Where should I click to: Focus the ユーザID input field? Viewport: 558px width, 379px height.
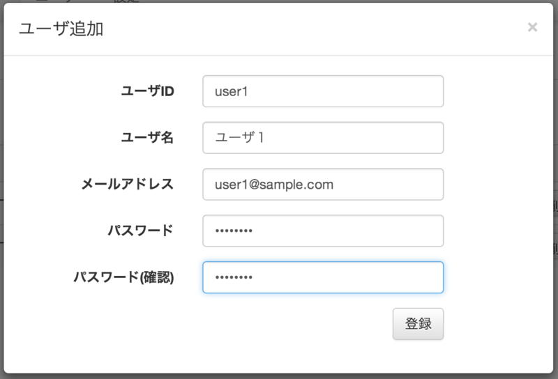[x=323, y=91]
